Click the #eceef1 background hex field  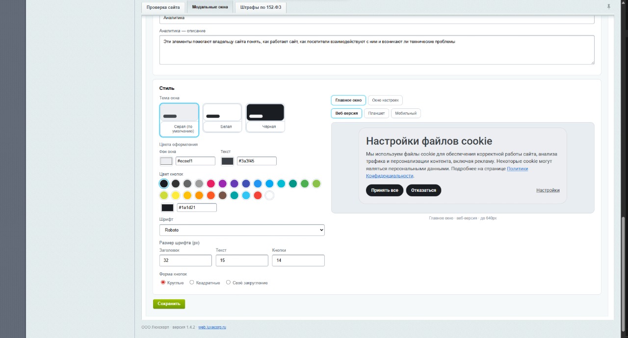(x=195, y=161)
